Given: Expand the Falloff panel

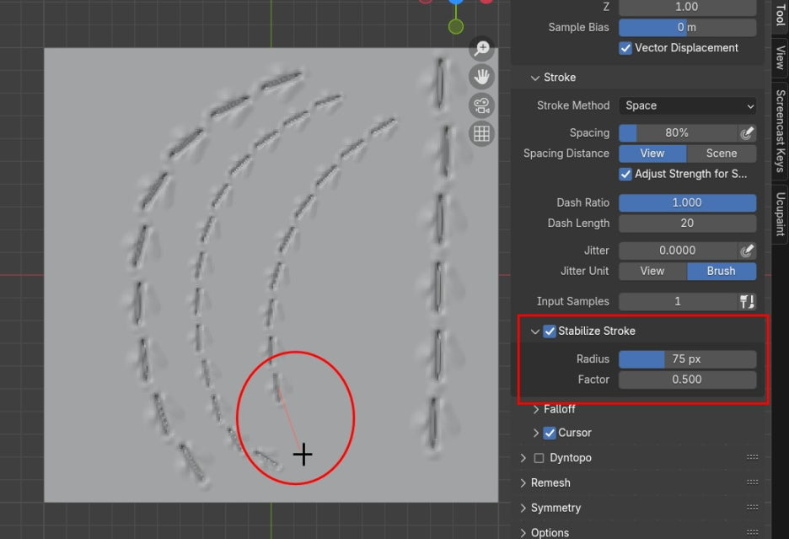Looking at the screenshot, I should tap(536, 409).
